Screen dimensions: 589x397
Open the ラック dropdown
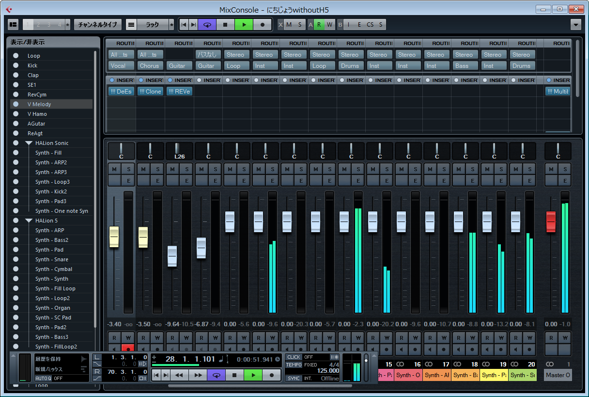pos(153,24)
